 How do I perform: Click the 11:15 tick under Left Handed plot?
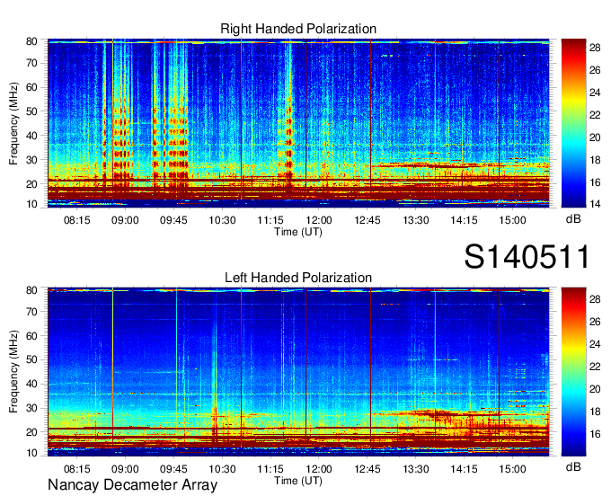coord(270,469)
